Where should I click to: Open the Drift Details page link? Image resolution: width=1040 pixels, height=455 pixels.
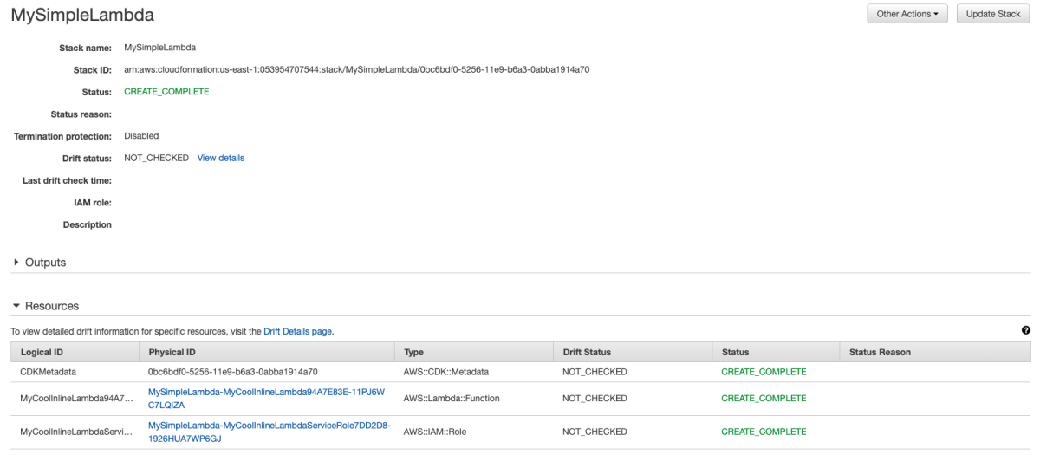[298, 331]
